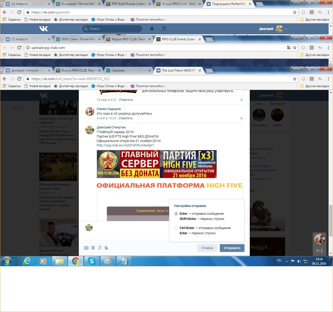Close the The Lost Titans MMO tab
This screenshot has width=333, height=312.
click(200, 70)
